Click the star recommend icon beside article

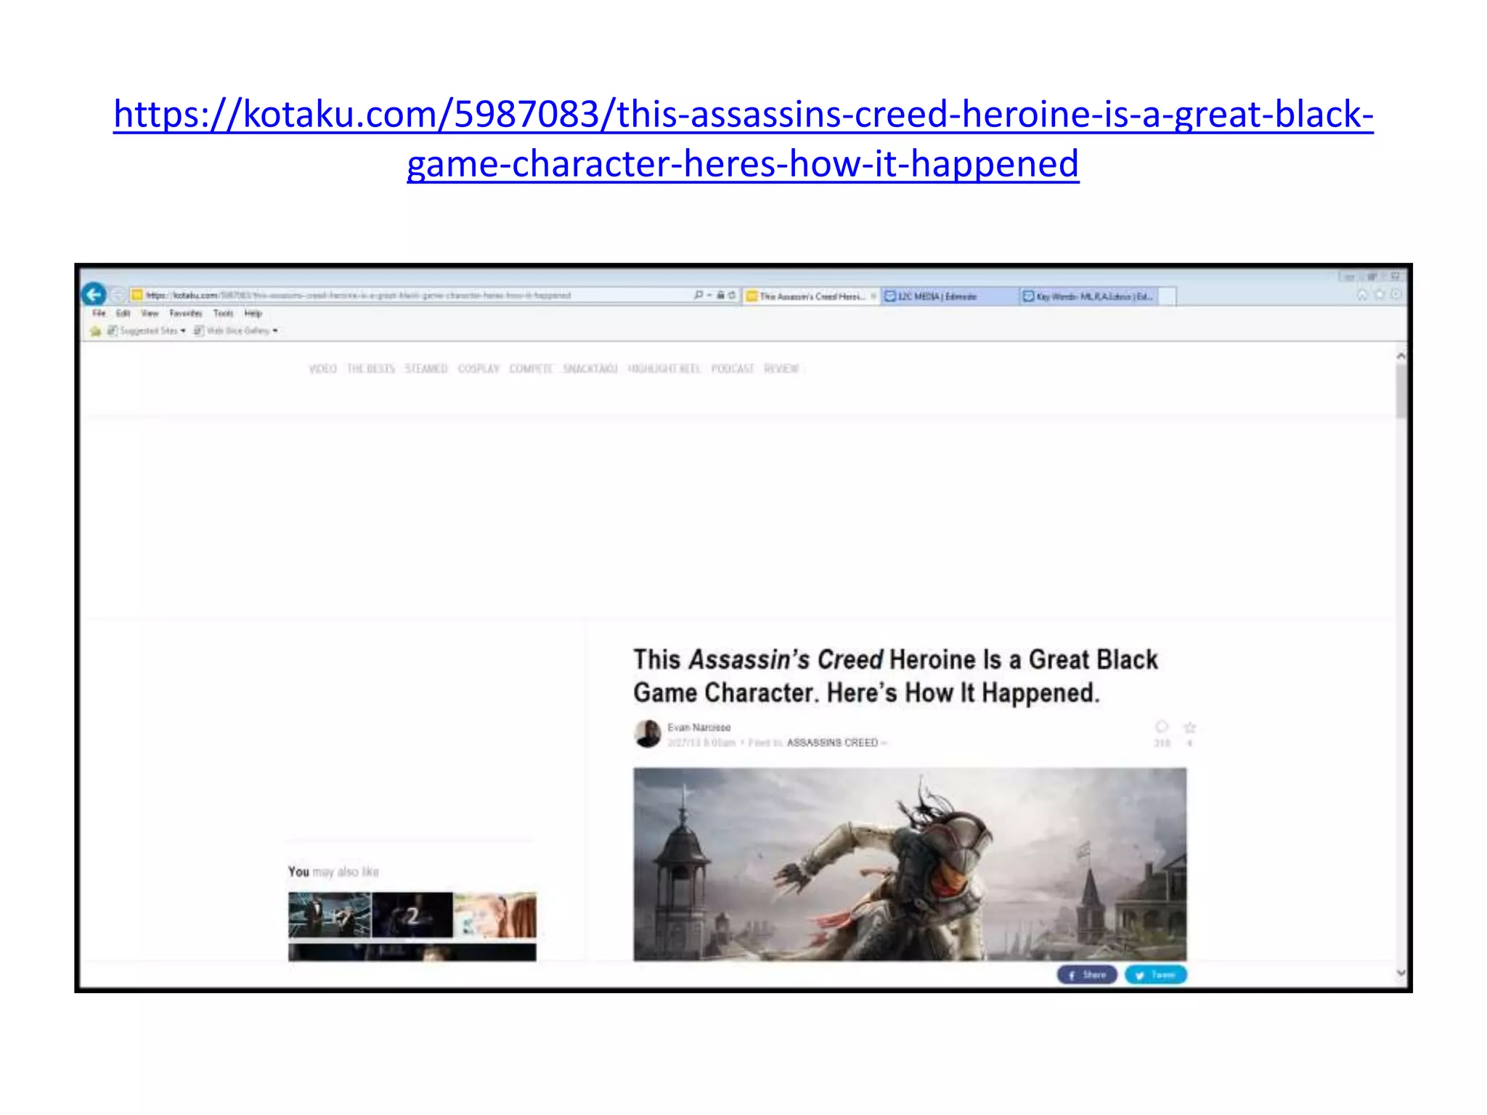tap(1189, 727)
